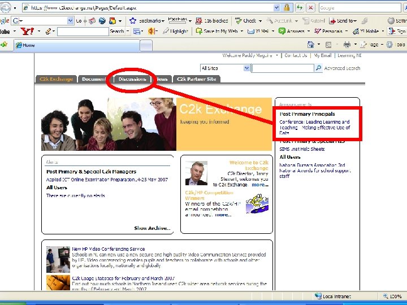Screen dimensions: 407x305
Task: Click the red X Stop button
Action: tap(310, 8)
